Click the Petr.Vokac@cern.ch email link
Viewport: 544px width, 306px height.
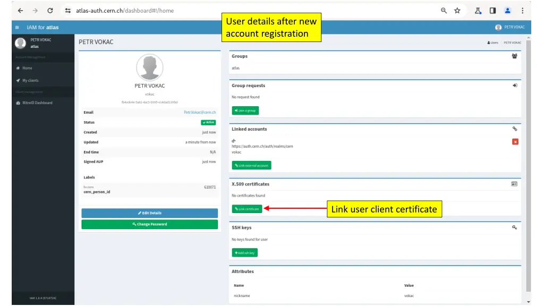pyautogui.click(x=200, y=113)
